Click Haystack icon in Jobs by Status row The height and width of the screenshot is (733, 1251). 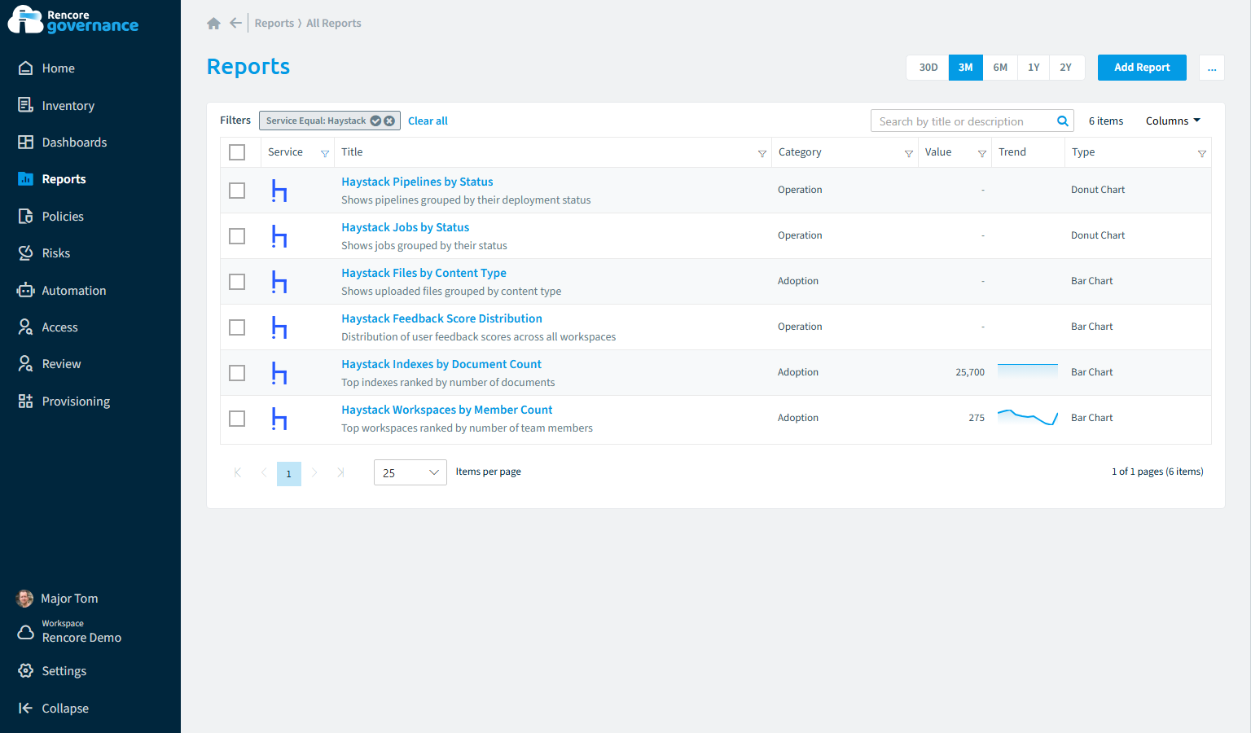click(279, 236)
